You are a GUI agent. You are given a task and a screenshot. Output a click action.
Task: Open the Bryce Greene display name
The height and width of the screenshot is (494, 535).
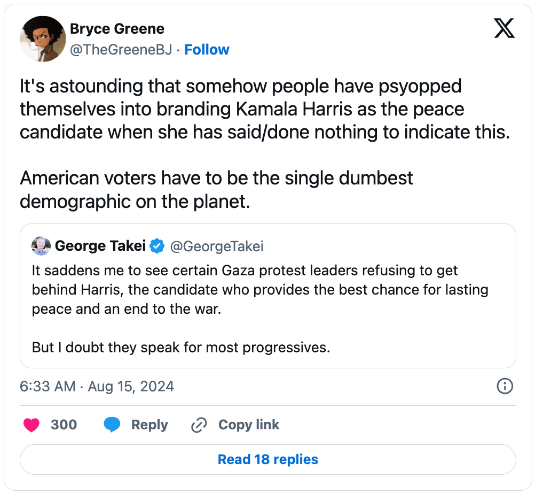117,29
